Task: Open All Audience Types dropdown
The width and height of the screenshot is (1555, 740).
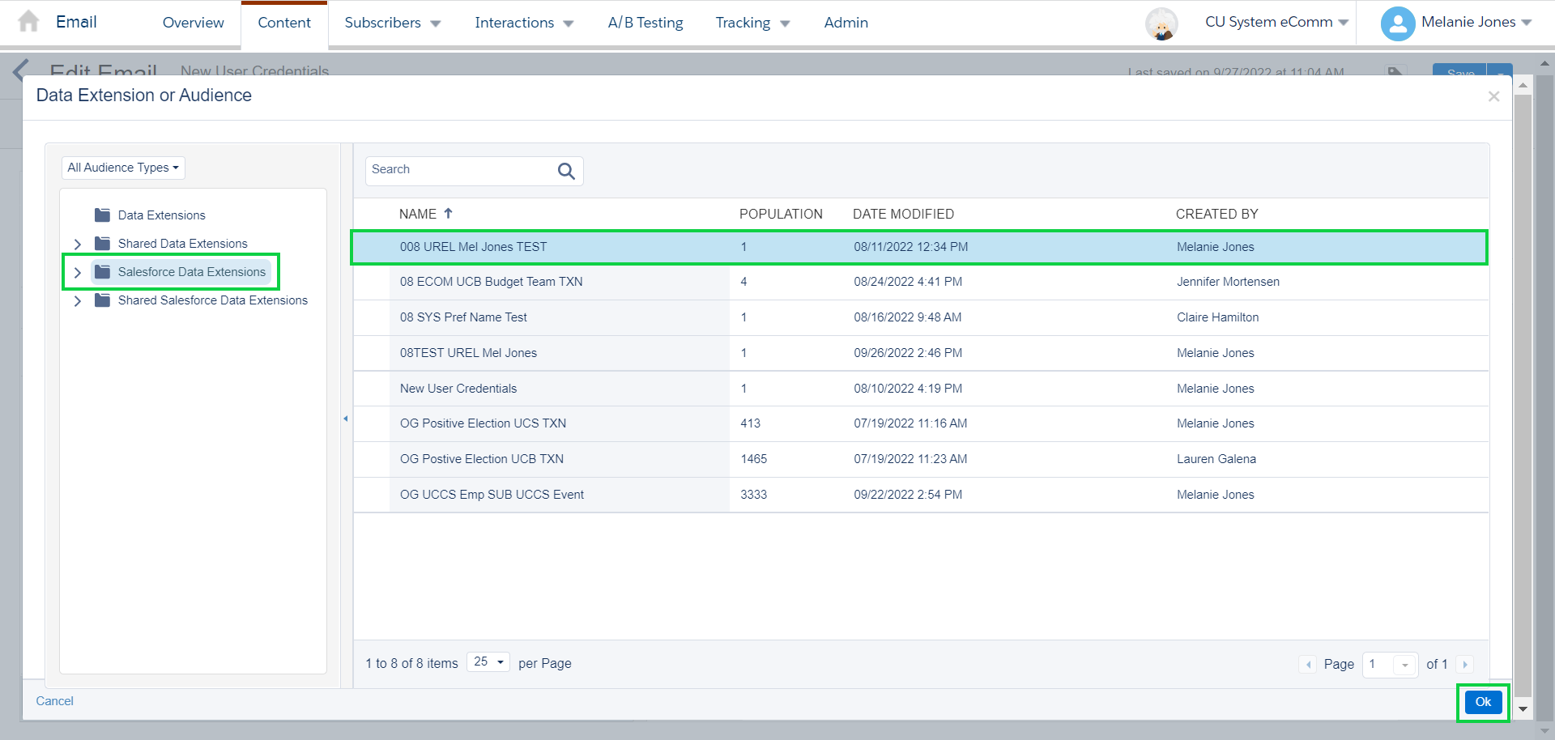Action: [123, 168]
